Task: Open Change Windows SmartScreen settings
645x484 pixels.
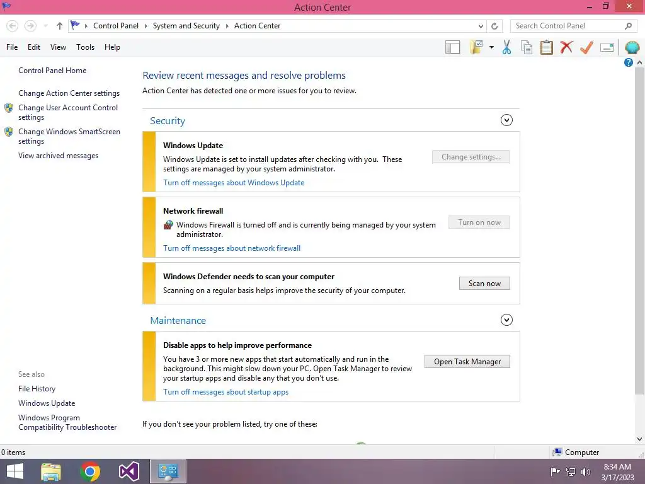Action: [x=69, y=136]
